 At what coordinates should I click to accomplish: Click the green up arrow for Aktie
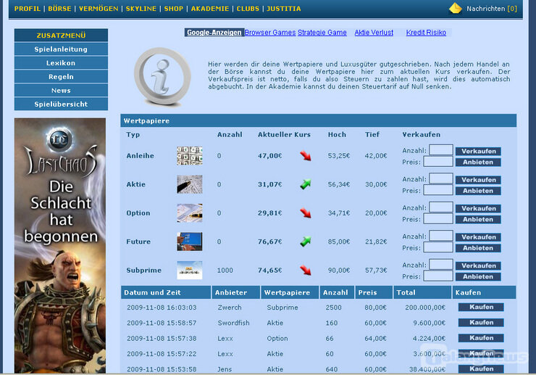[305, 184]
